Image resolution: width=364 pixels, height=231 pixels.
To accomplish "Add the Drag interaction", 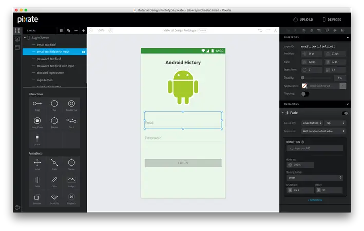I will click(x=37, y=106).
